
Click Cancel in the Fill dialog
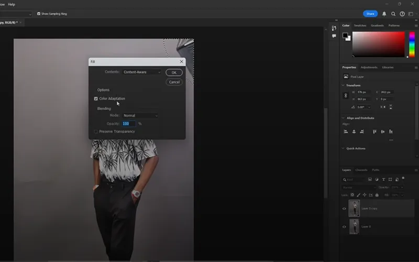point(174,82)
